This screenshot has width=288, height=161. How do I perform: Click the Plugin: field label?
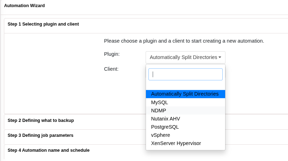point(112,54)
